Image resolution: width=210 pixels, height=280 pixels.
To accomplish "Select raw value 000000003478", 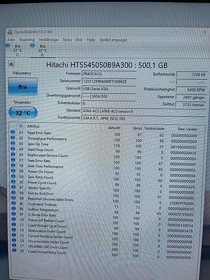I will 180,231.
